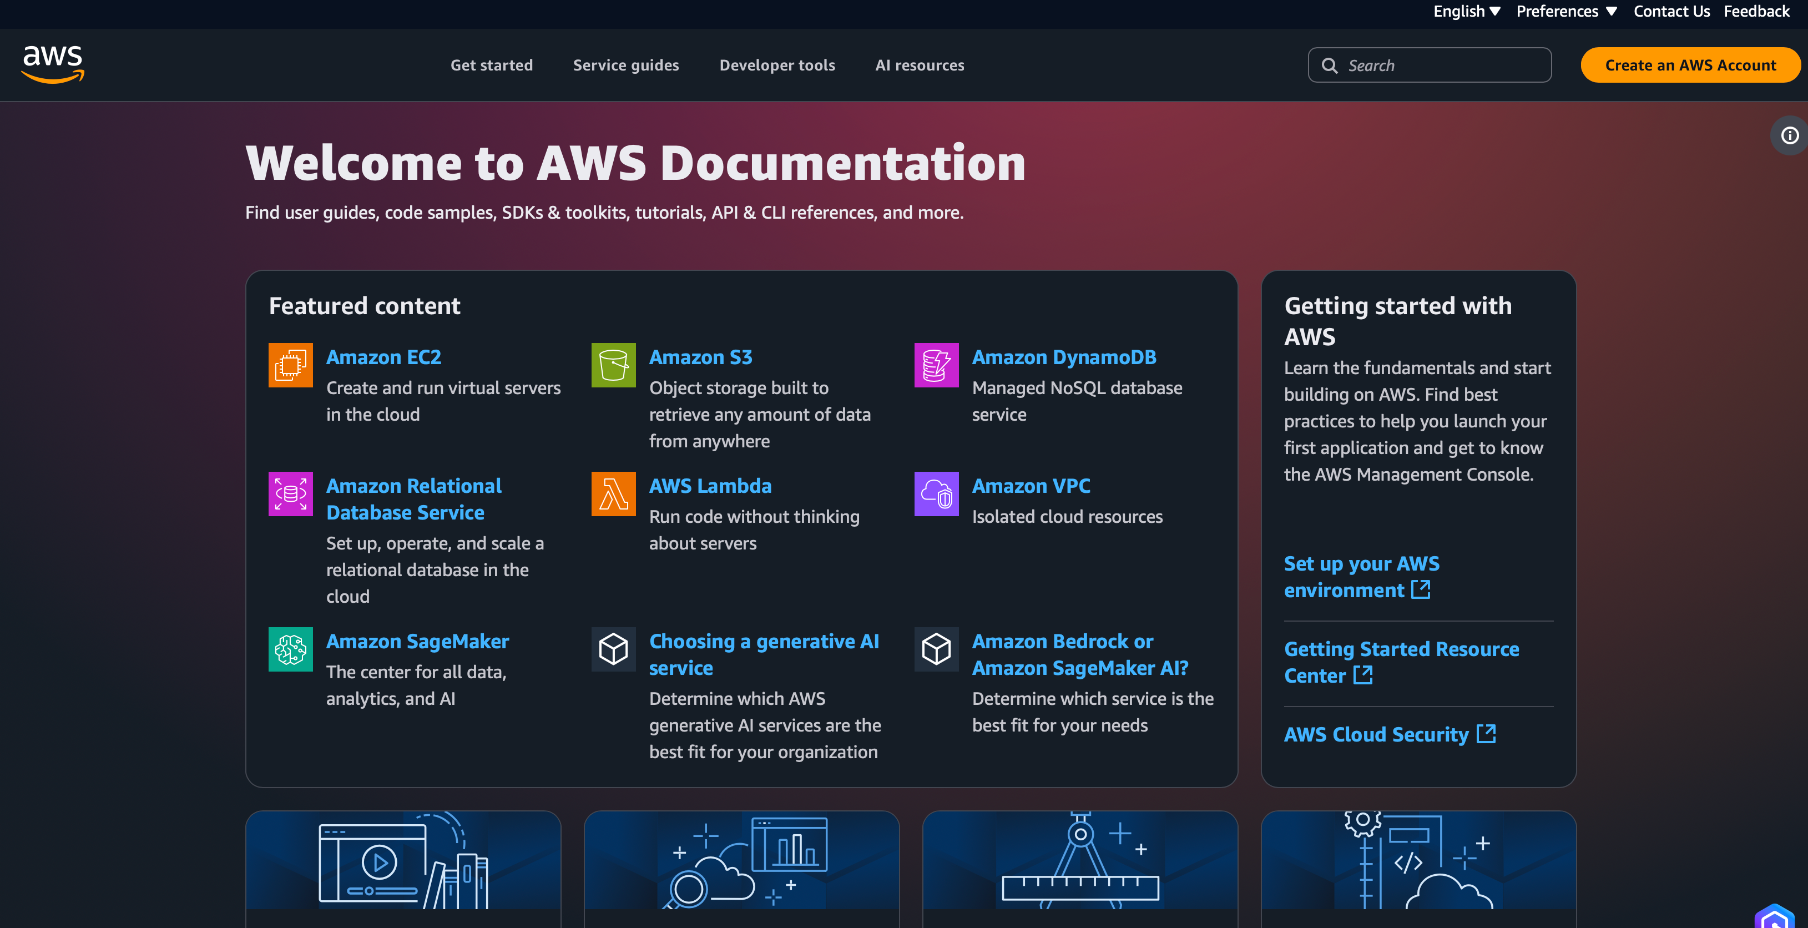Open the Amazon SageMaker link

[x=418, y=641]
